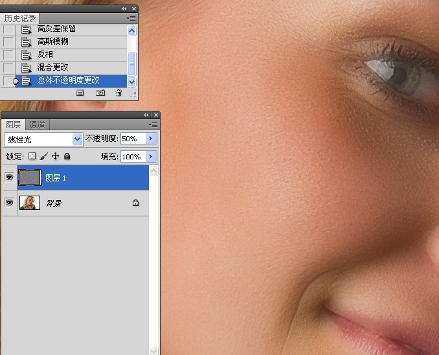Click the 不透明度 50% input field
This screenshot has height=355, width=439.
133,139
